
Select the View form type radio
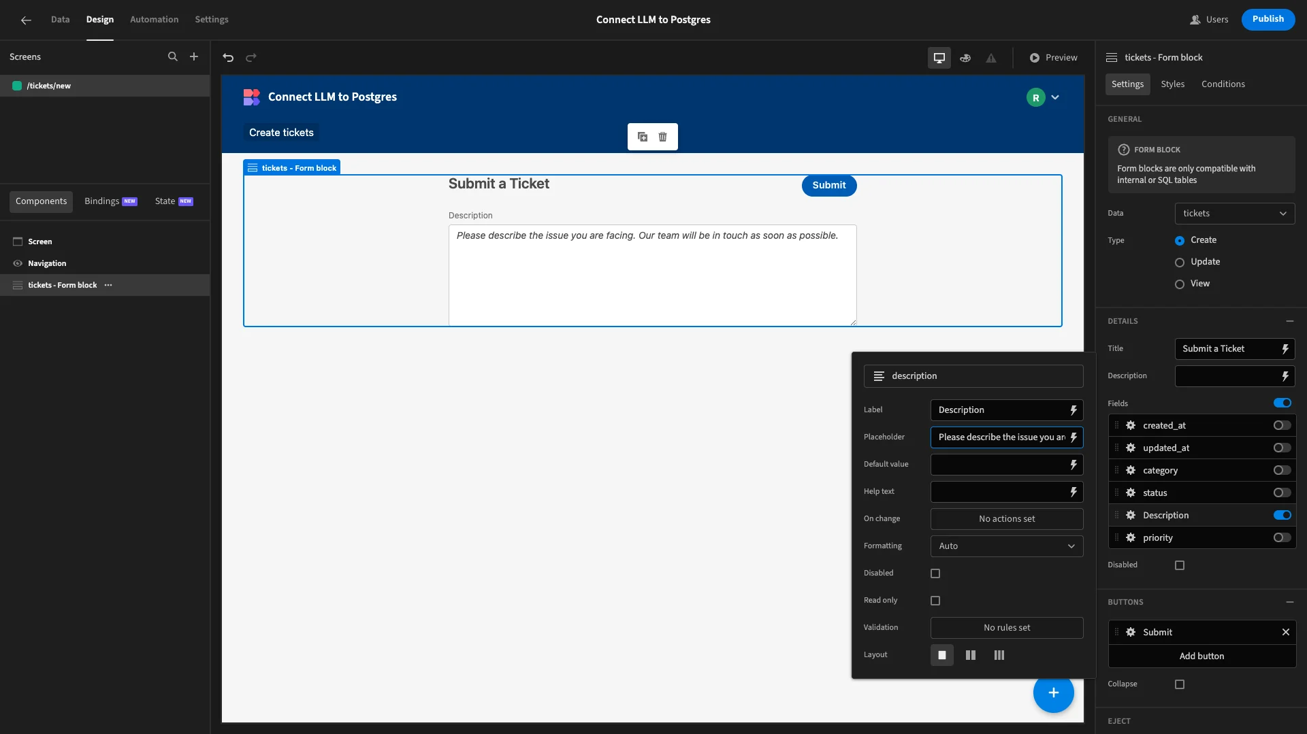pos(1180,284)
